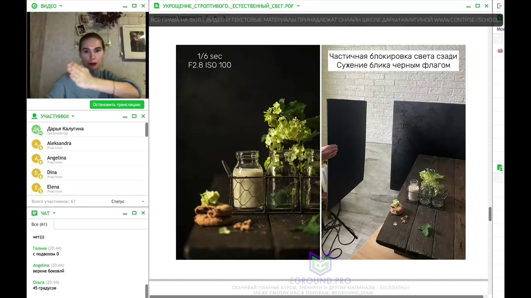
Task: Maximize the Чат panel
Action: click(x=134, y=213)
